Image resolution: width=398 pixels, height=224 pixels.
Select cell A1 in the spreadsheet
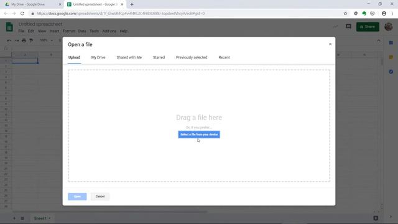coord(25,61)
